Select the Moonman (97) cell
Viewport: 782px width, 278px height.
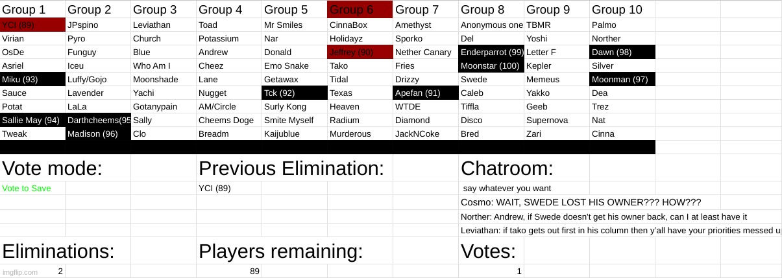click(x=622, y=80)
